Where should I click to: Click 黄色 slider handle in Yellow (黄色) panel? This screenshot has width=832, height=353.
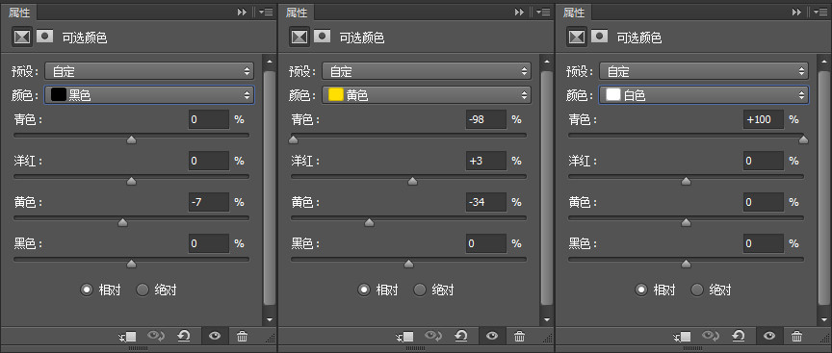[x=370, y=222]
